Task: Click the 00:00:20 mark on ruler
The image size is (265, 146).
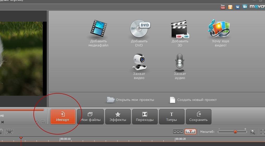Action: 181,139
